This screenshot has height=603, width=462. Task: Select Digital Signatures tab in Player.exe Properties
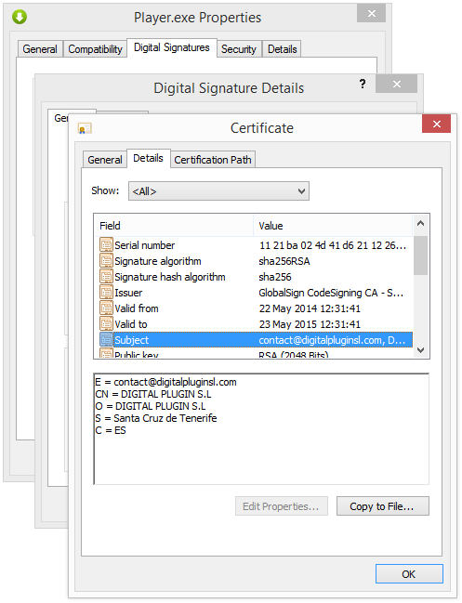click(x=172, y=47)
